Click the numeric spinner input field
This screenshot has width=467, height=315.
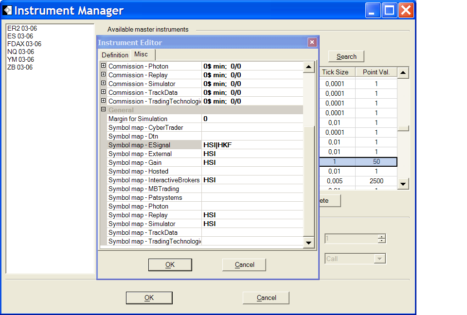tap(351, 239)
